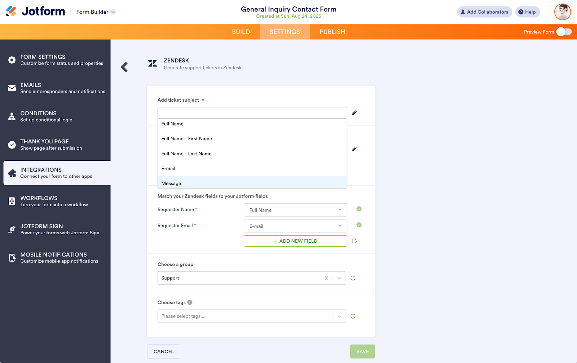Click the Add New Field button
577x363 pixels.
click(x=295, y=241)
